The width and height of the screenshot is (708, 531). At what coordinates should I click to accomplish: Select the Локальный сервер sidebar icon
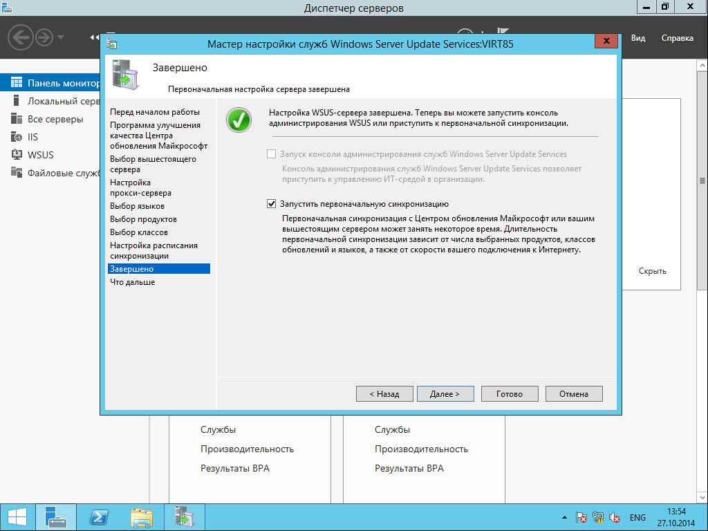point(17,101)
